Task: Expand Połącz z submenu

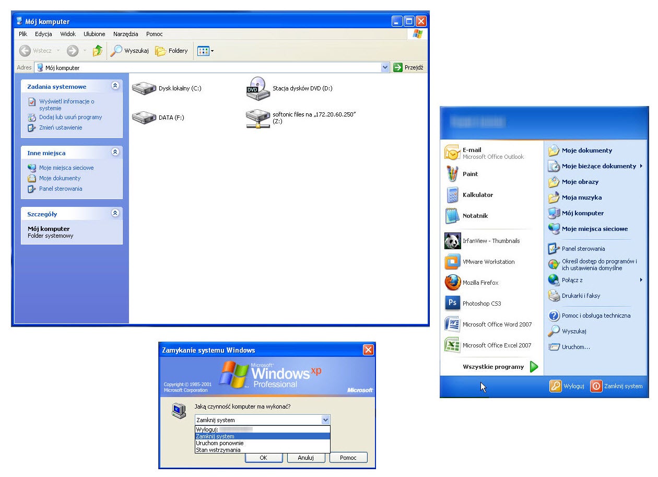Action: (595, 280)
